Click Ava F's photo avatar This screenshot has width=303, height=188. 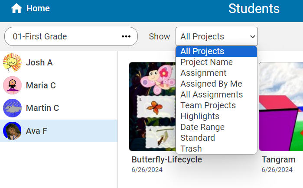(x=12, y=131)
